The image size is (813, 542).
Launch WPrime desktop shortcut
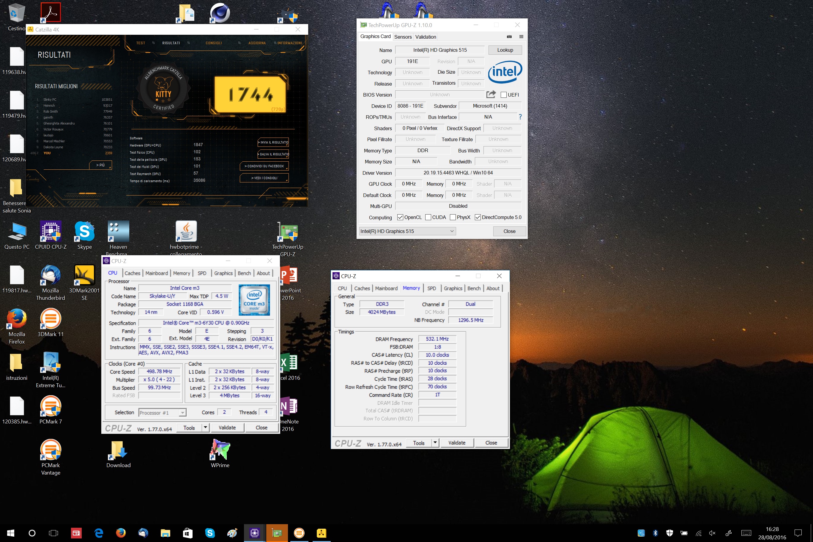pyautogui.click(x=220, y=453)
